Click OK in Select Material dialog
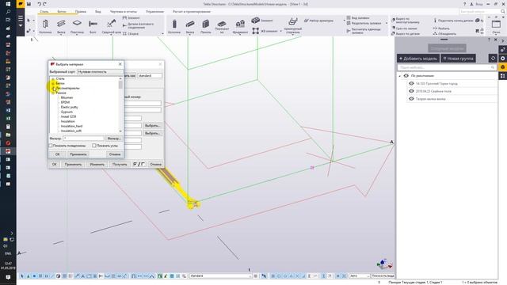 57,154
